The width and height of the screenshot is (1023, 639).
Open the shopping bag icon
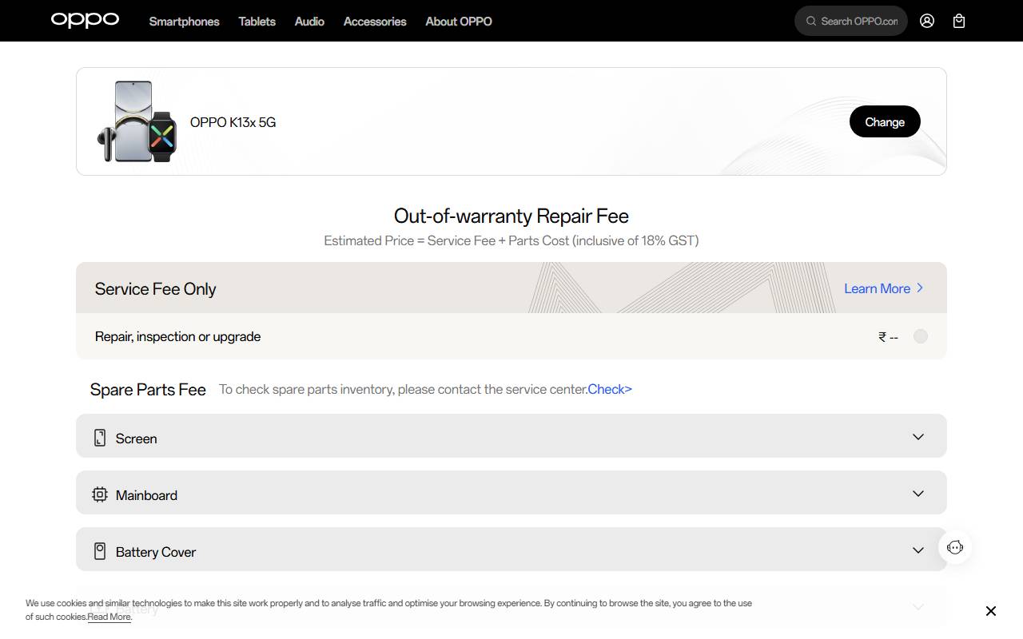[959, 21]
